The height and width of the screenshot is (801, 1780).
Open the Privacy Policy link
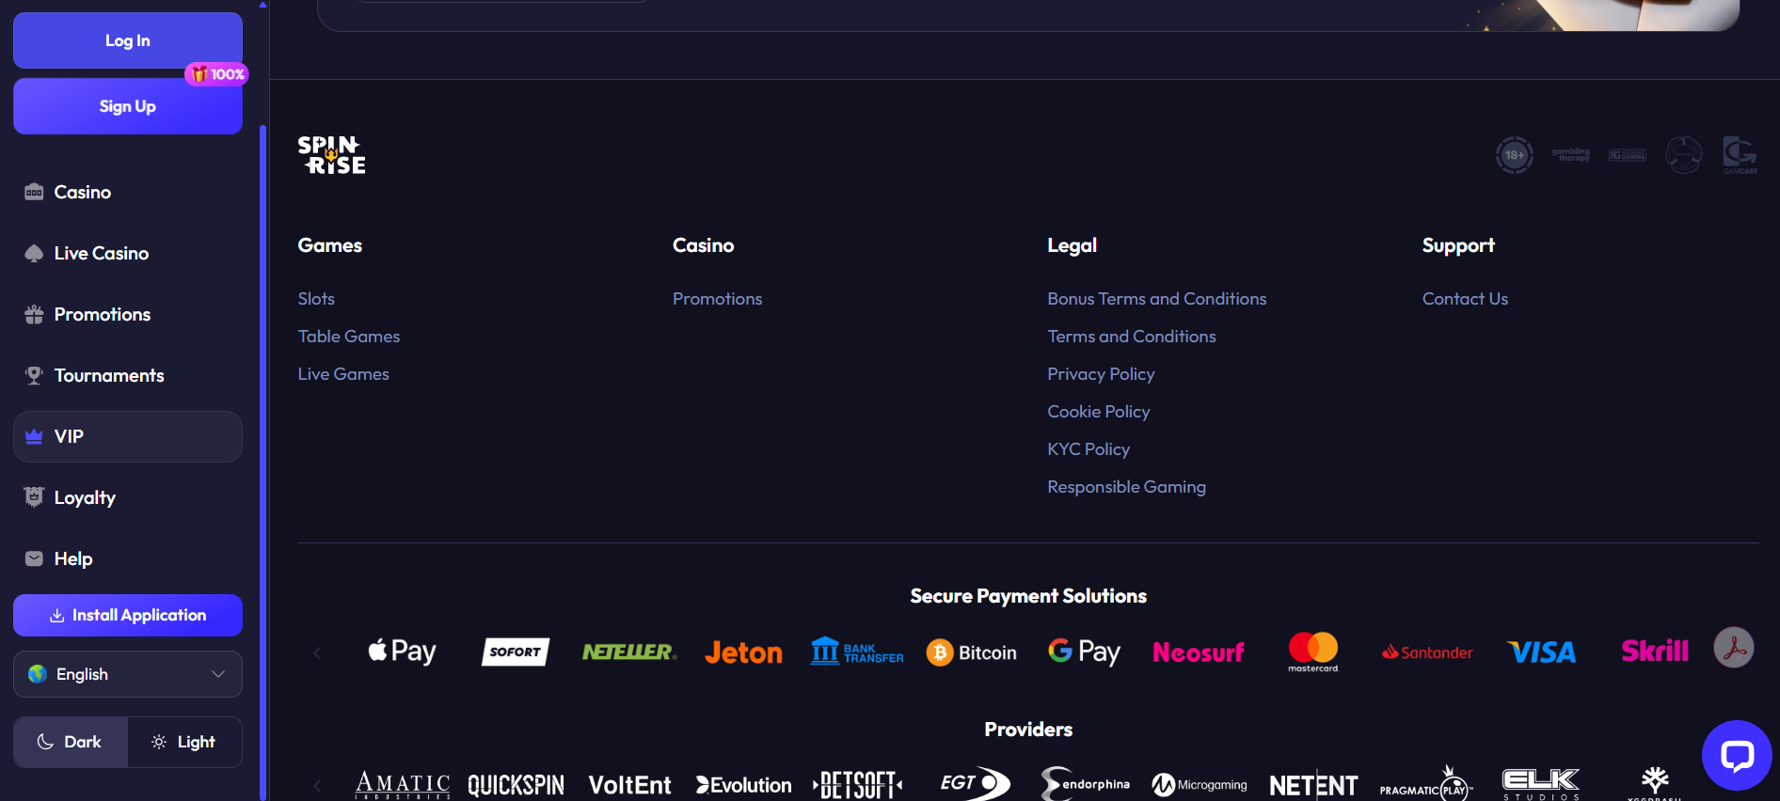coord(1101,374)
